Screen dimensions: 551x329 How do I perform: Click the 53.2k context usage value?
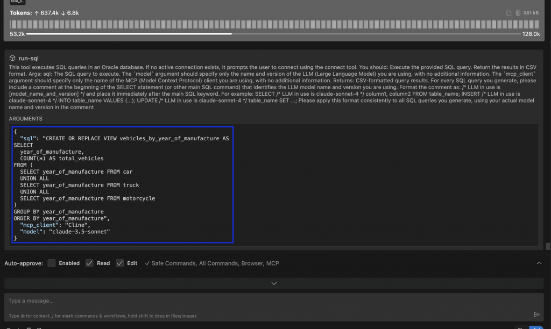(x=17, y=34)
